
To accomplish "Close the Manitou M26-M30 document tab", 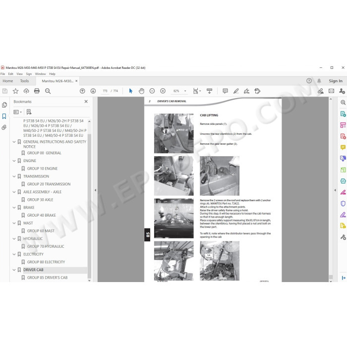I will (76, 81).
